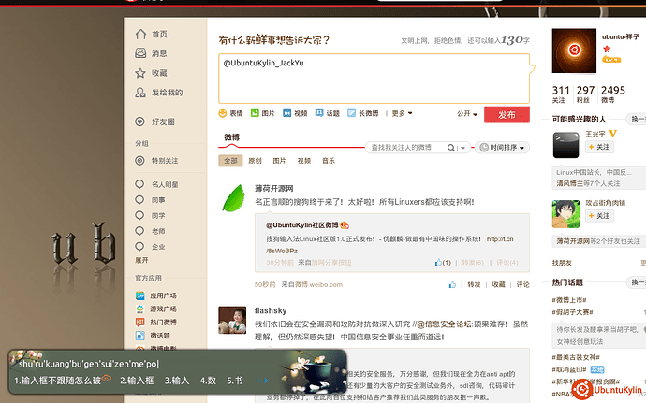The height and width of the screenshot is (403, 646).
Task: Select the 老师 group circle
Action: pos(139,231)
